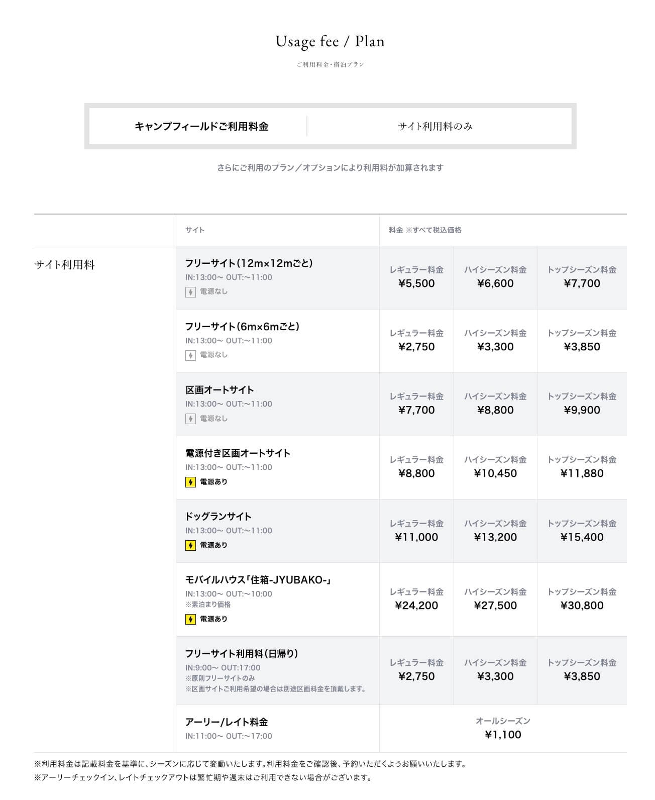Screen dimensions: 655x800
Task: Click the yellow power icon under モバイルハウス JYUBAKO
Action: [190, 619]
